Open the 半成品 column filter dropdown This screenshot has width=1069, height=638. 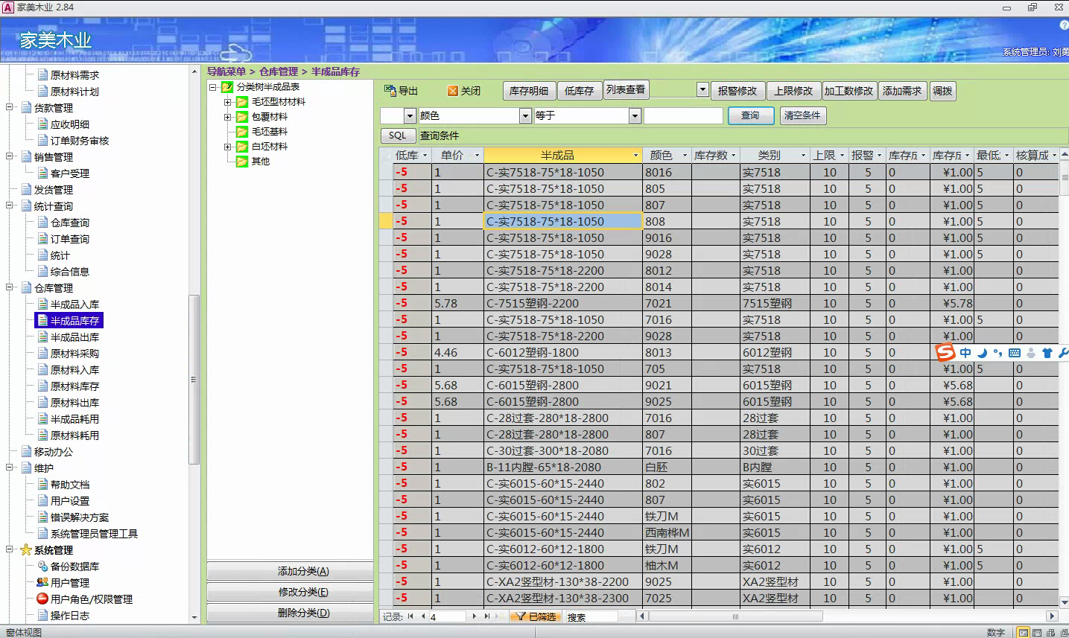point(635,156)
